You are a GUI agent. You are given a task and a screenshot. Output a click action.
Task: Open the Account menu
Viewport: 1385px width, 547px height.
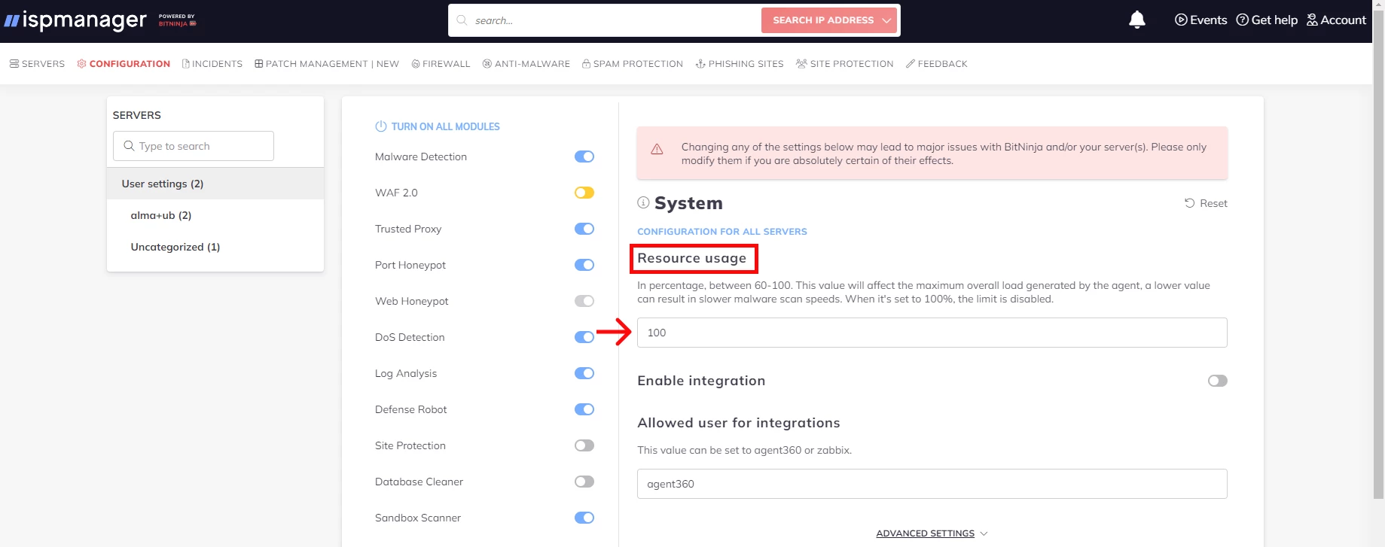pyautogui.click(x=1336, y=20)
